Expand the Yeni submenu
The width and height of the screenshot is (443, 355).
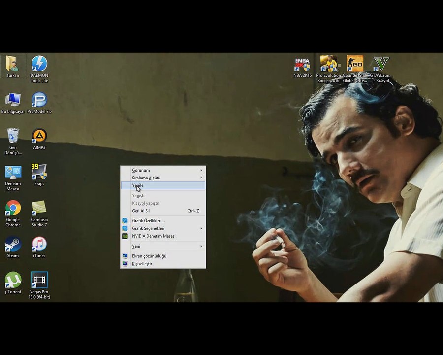(163, 246)
